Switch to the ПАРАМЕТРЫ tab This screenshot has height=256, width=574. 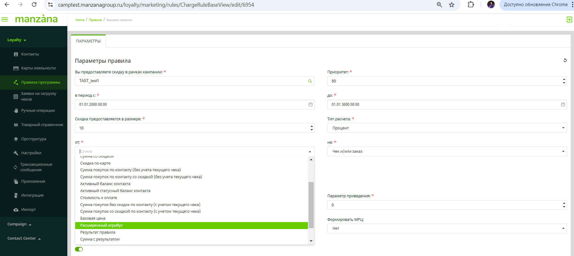(88, 41)
